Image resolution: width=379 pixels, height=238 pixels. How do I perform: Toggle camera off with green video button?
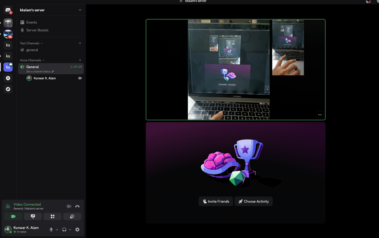click(x=13, y=217)
